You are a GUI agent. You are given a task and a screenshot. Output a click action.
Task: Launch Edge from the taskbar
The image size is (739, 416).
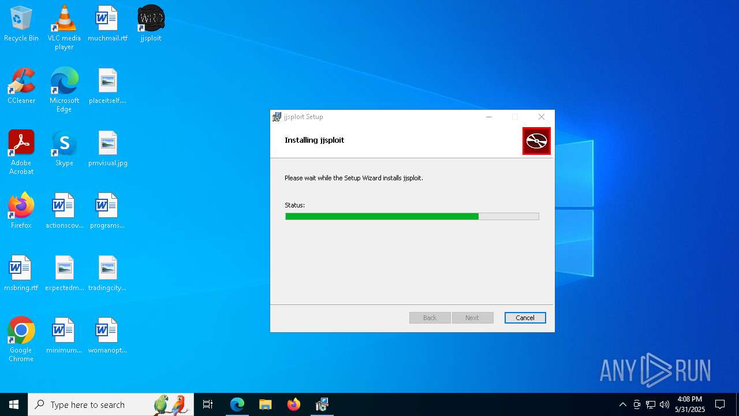tap(237, 404)
